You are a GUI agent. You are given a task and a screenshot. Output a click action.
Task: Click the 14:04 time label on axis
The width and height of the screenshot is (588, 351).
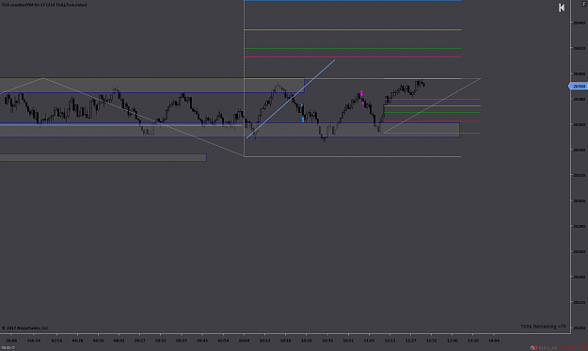(494, 341)
